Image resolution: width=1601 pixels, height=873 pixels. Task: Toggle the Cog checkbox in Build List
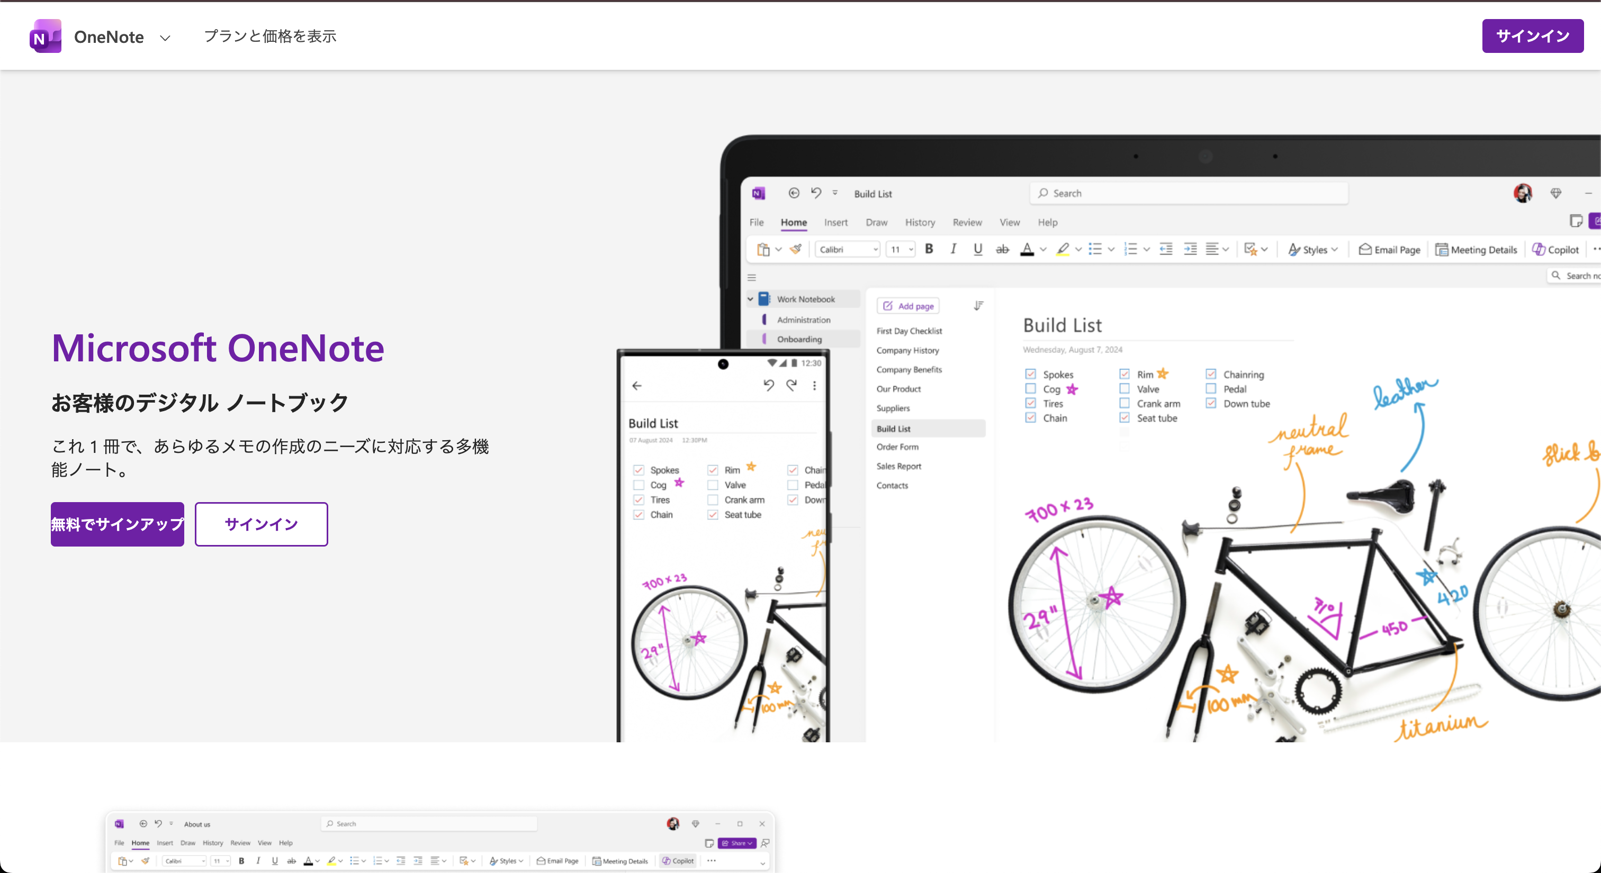click(1030, 389)
